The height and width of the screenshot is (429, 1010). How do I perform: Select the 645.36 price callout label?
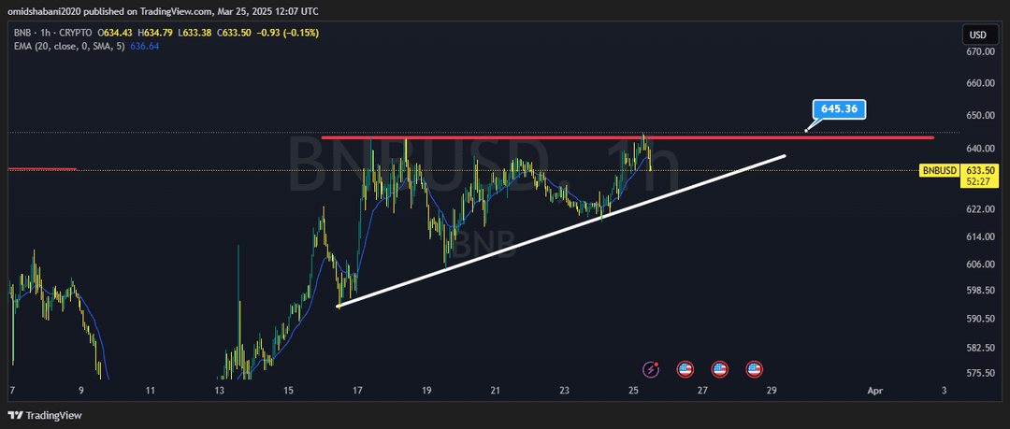[x=839, y=108]
